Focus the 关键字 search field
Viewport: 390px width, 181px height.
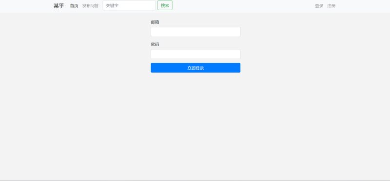pyautogui.click(x=129, y=5)
